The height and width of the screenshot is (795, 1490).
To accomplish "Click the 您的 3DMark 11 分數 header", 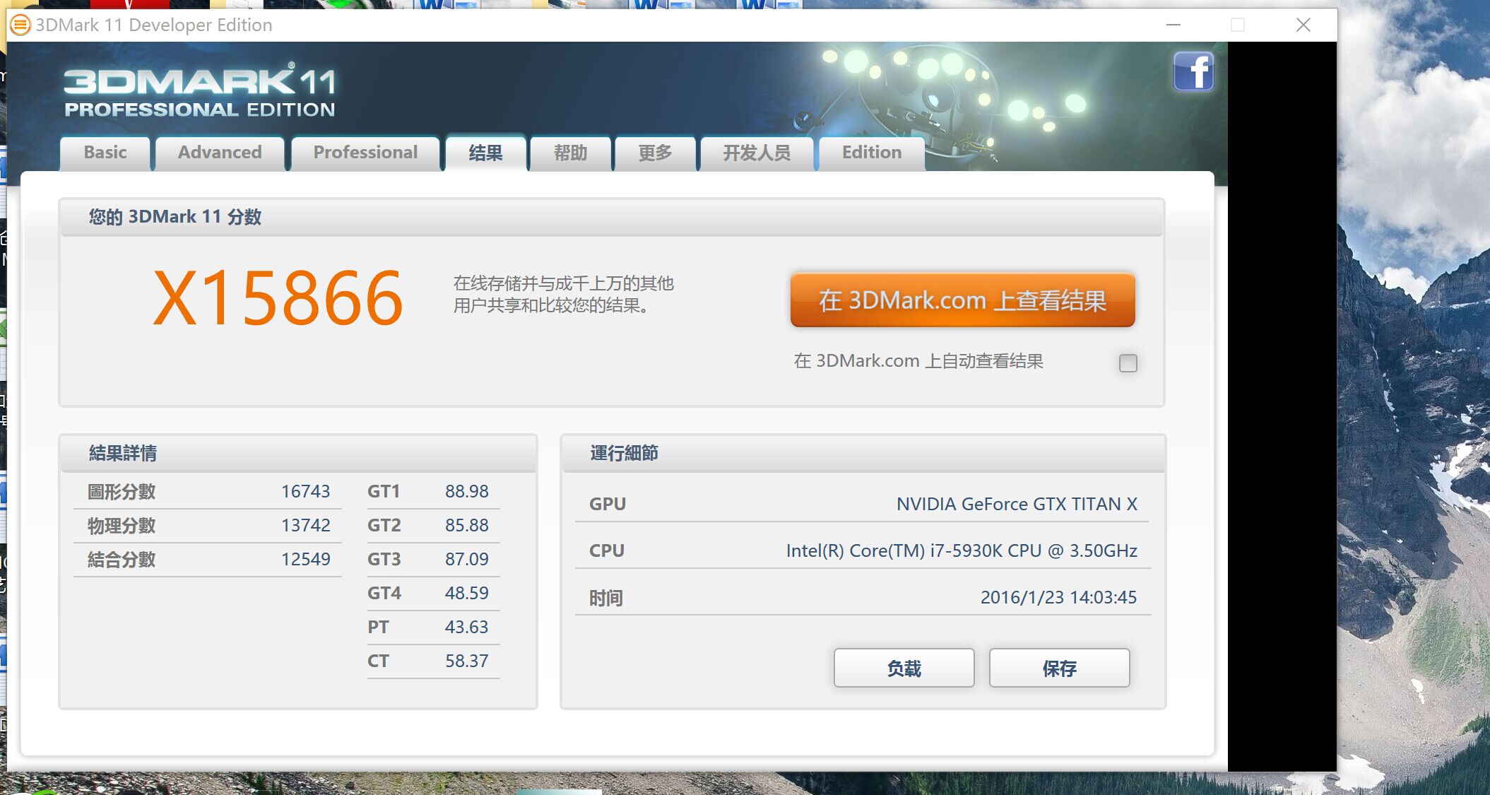I will [x=612, y=217].
